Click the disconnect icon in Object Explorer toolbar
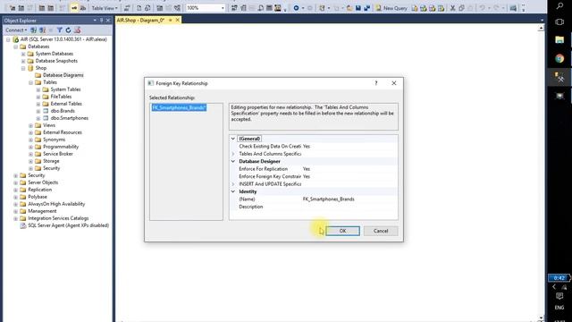572x322 pixels. click(42, 30)
